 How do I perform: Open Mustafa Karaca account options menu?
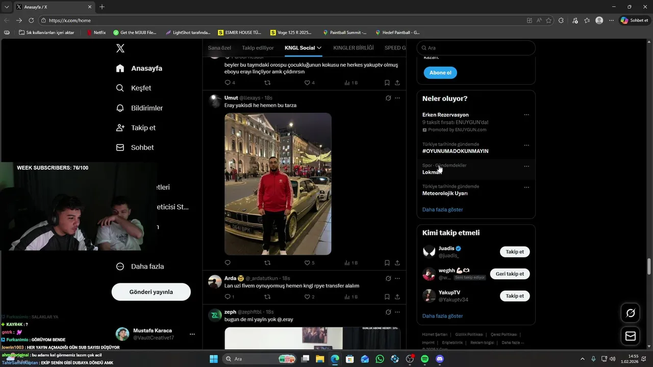point(192,334)
